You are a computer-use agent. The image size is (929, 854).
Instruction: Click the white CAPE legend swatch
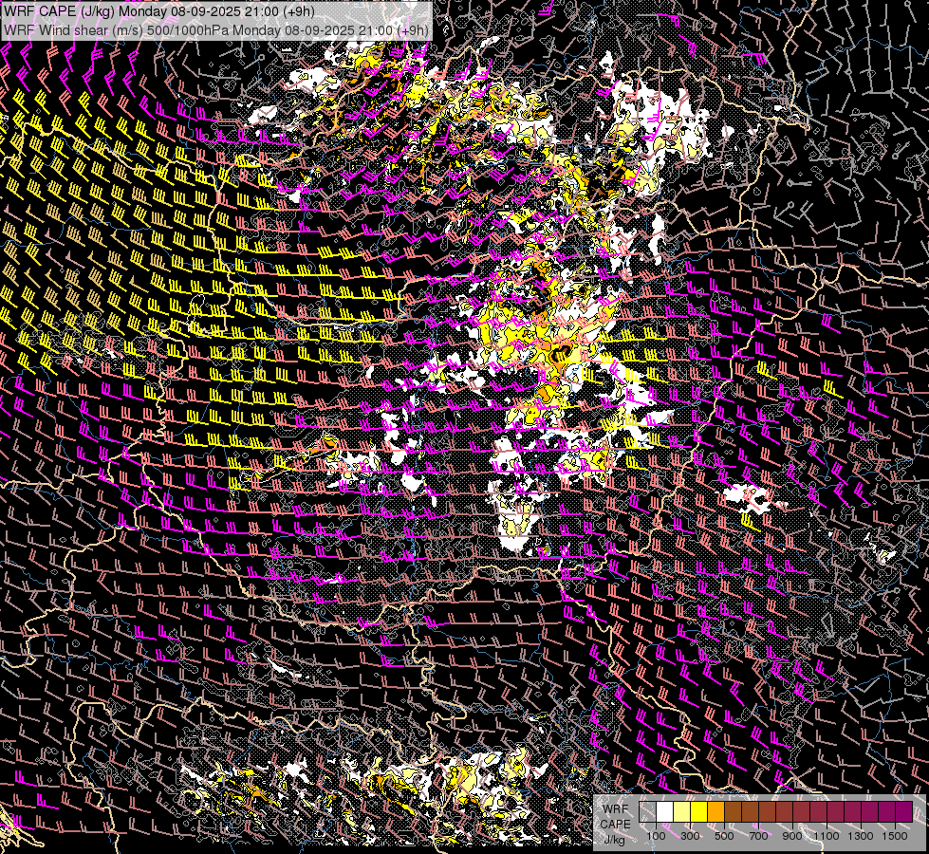[665, 812]
